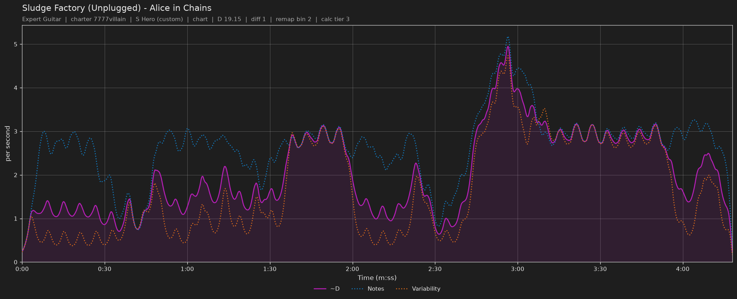Click the x-axis tick label "1:00"
The width and height of the screenshot is (737, 299).
coord(187,269)
